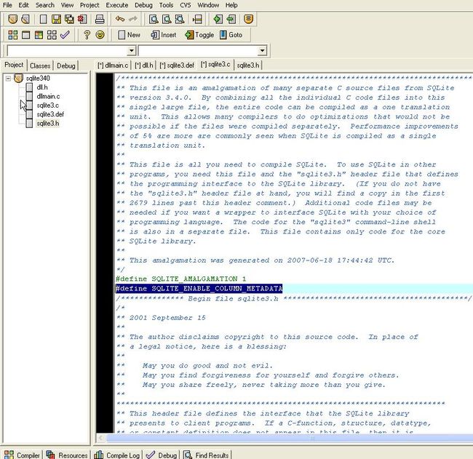Image resolution: width=473 pixels, height=459 pixels.
Task: Select sqlite3.def in project tree
Action: (x=50, y=114)
